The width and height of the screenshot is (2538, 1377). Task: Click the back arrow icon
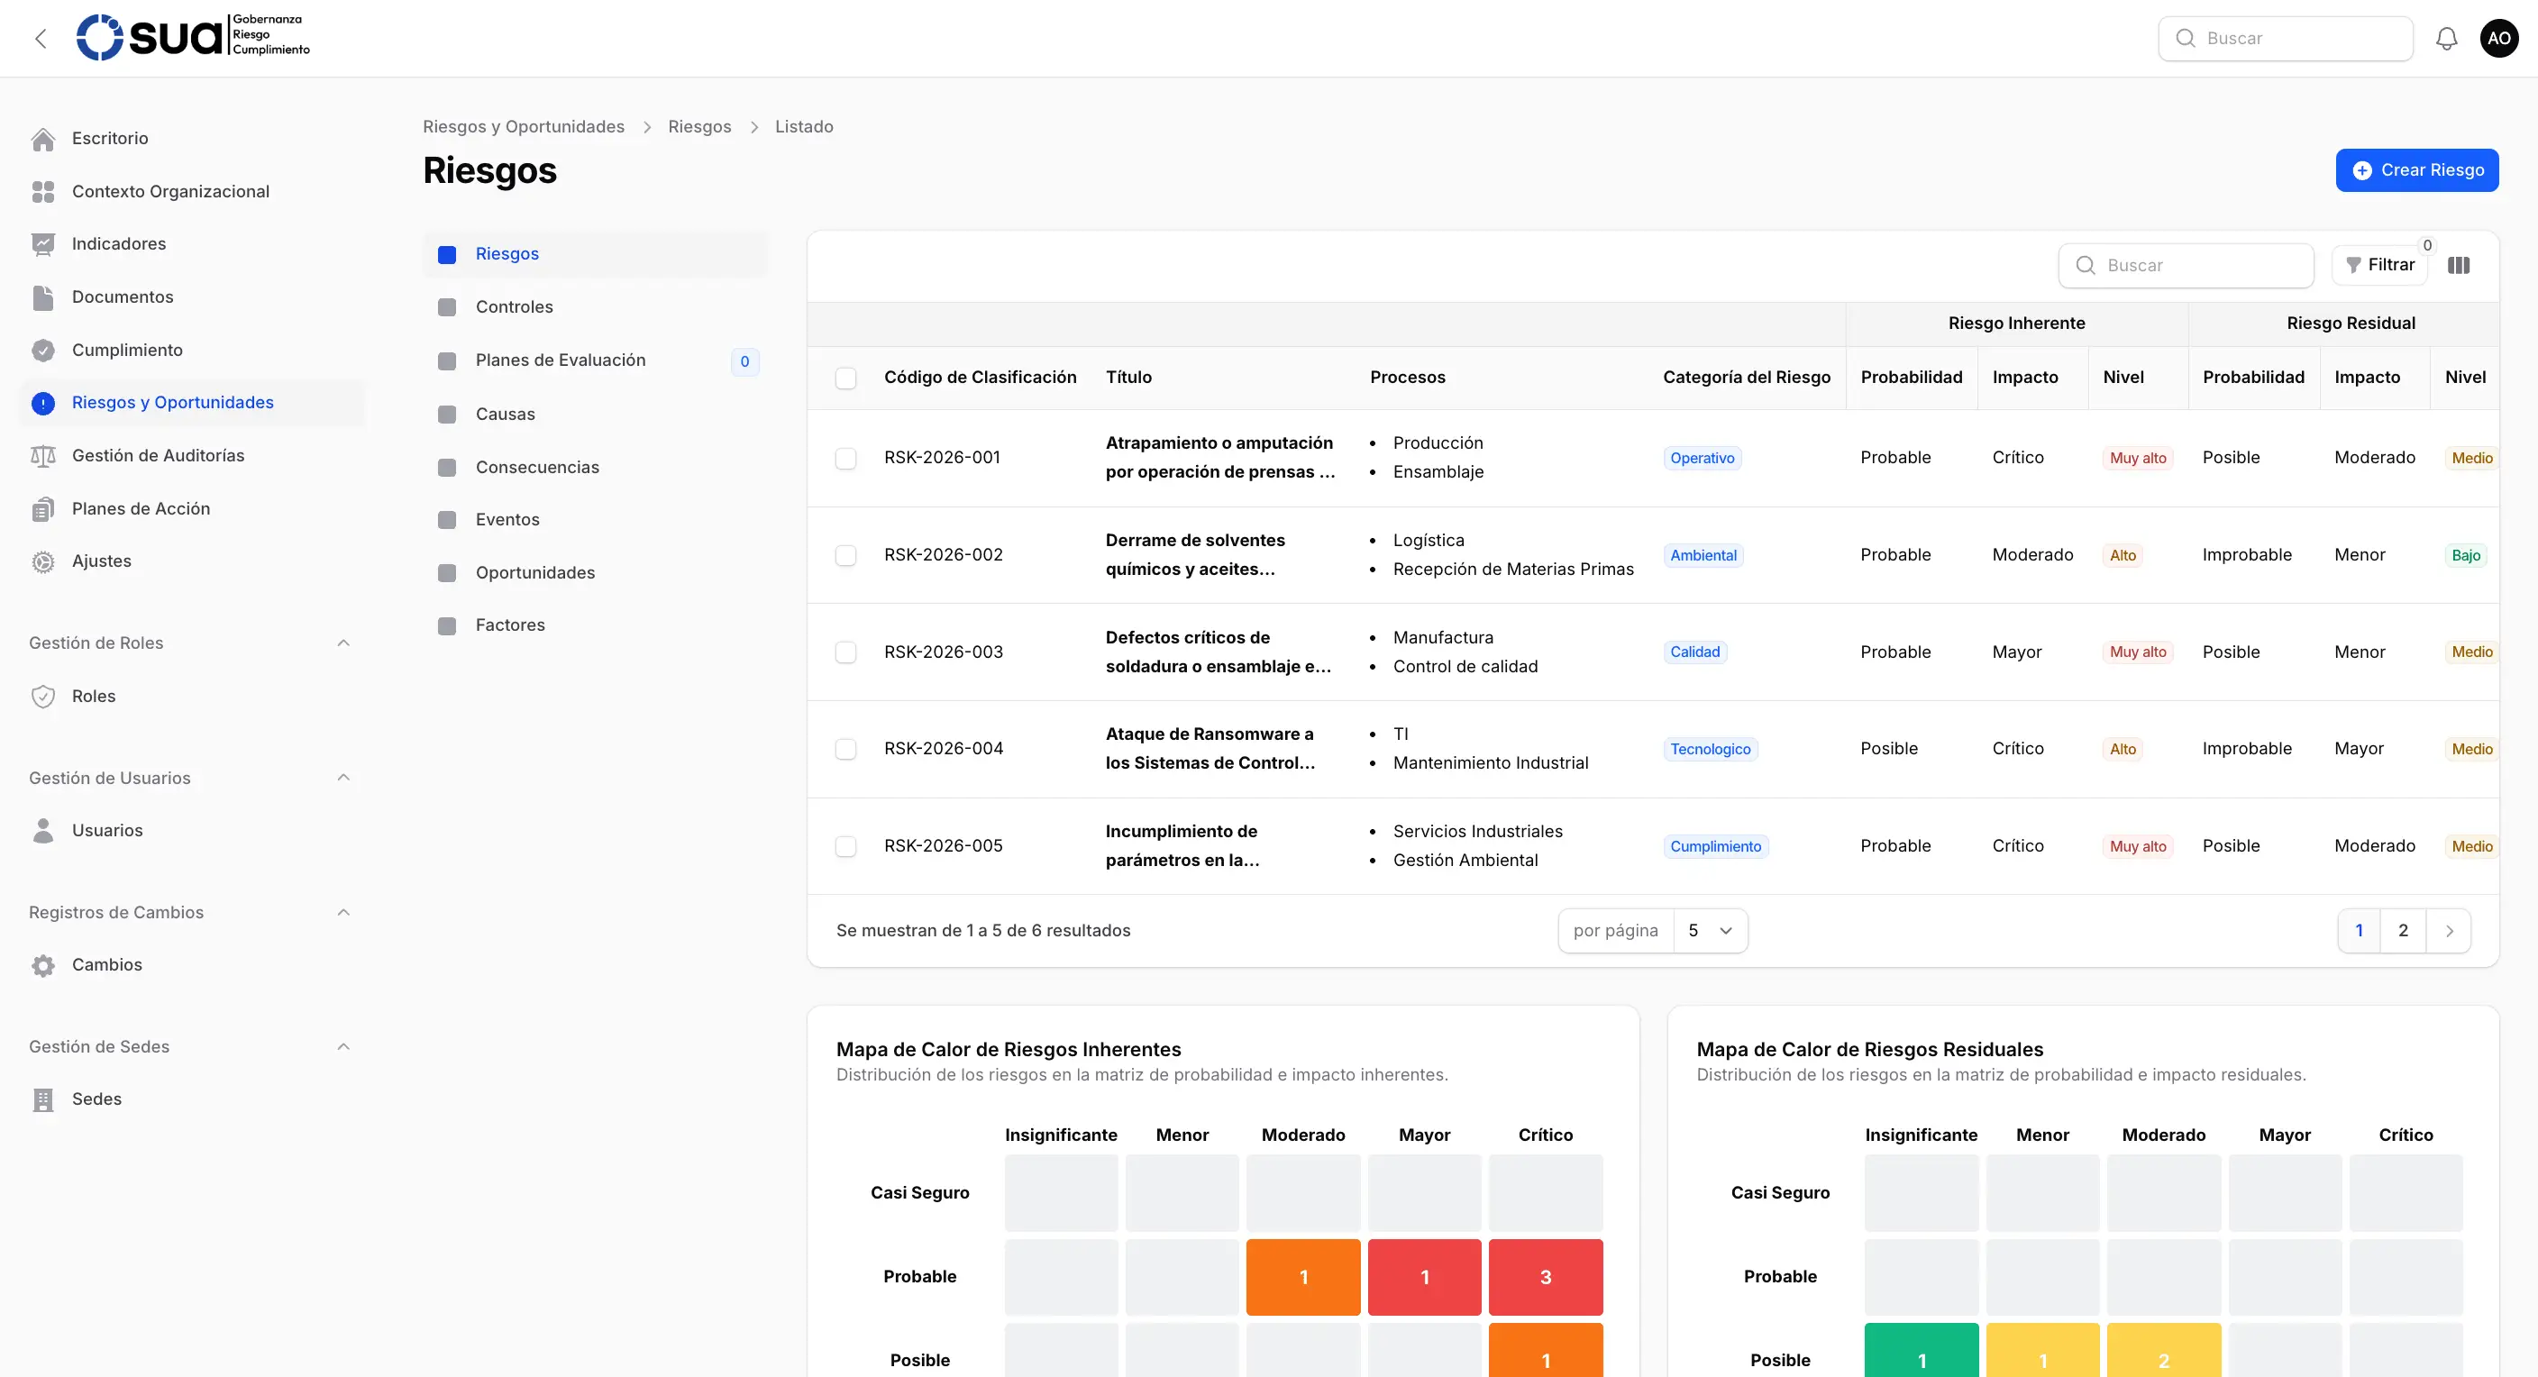click(x=41, y=39)
